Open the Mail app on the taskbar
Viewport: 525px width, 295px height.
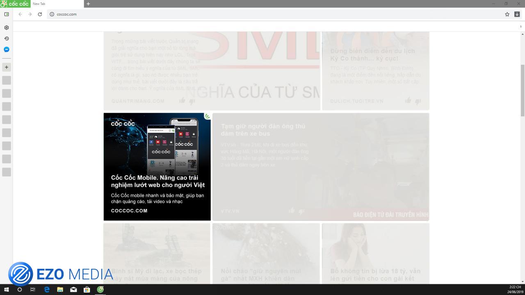tap(73, 290)
